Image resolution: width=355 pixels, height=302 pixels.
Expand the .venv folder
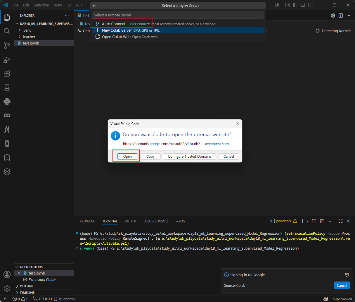[44, 30]
